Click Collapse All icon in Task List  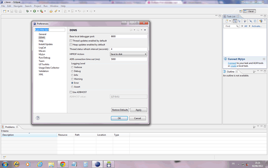255,21
